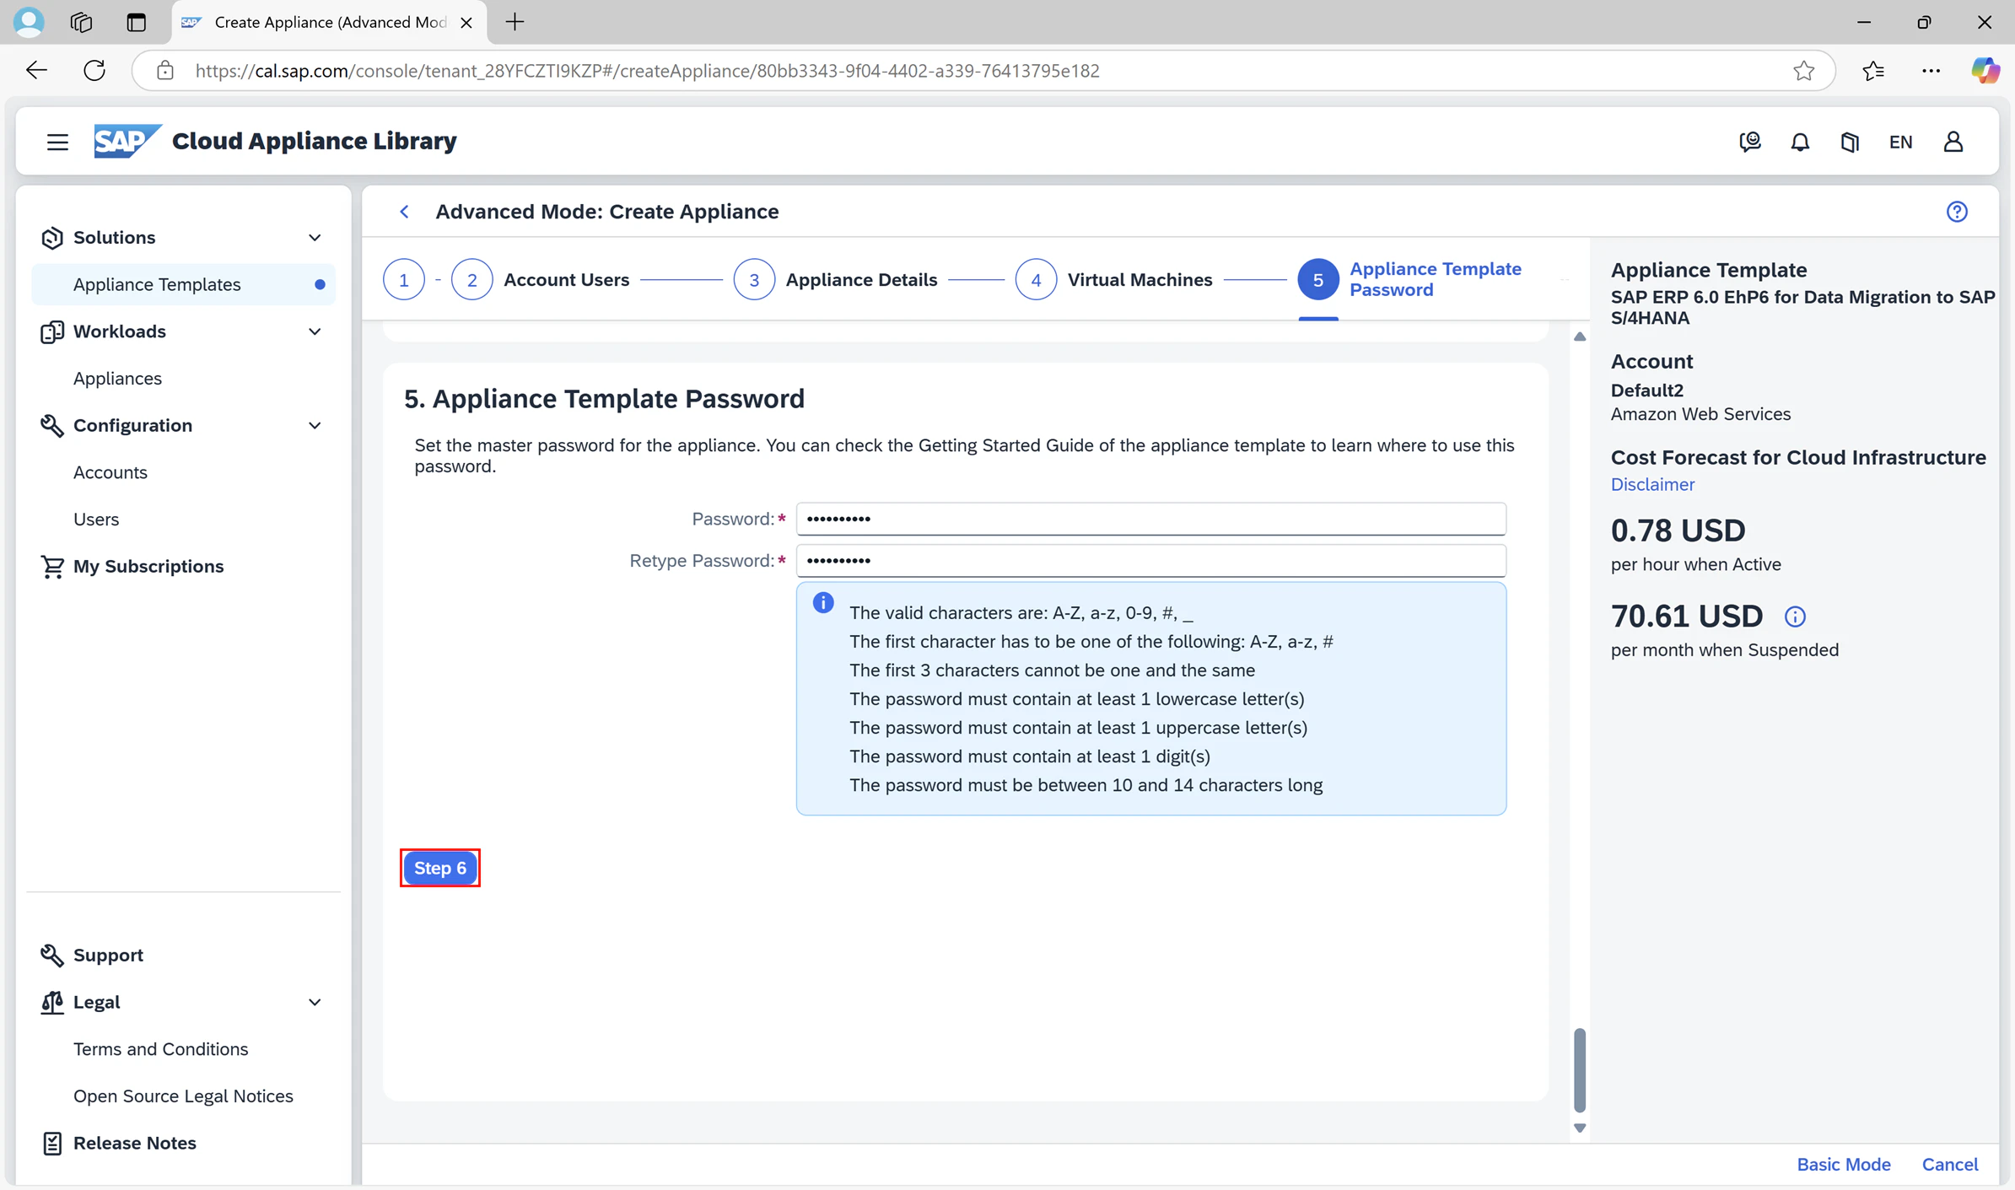Cancel the appliance creation
Viewport: 2015px width, 1190px height.
click(x=1950, y=1165)
